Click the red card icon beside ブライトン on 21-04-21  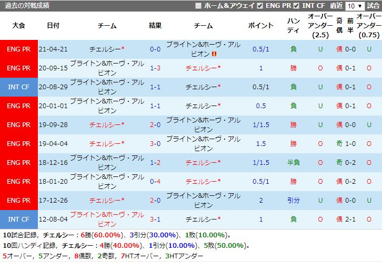click(x=214, y=54)
